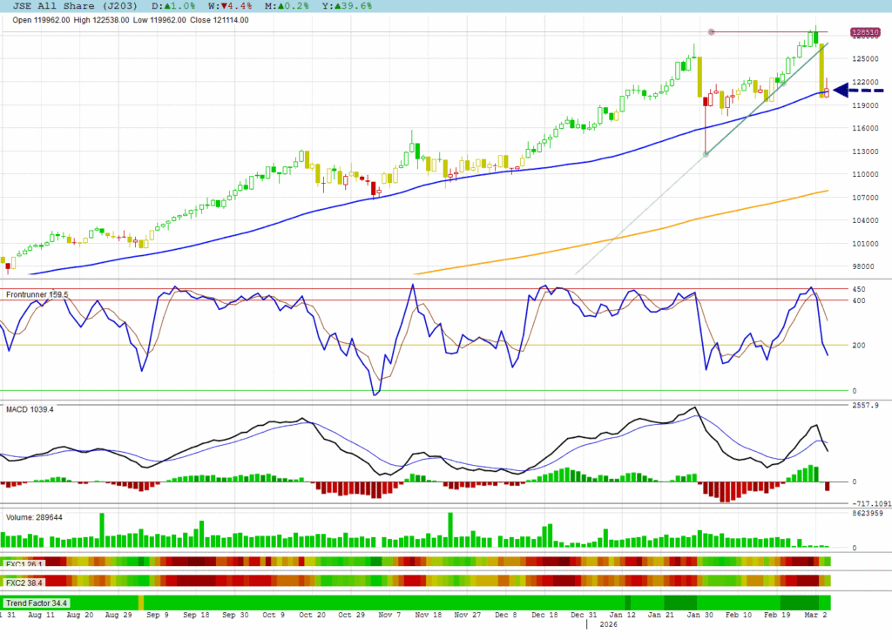This screenshot has width=892, height=640.
Task: Click the red MACD histogram bar at far right
Action: tap(828, 486)
